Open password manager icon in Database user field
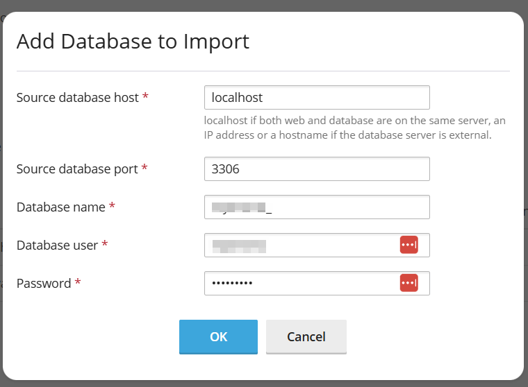The height and width of the screenshot is (387, 528). coord(409,245)
